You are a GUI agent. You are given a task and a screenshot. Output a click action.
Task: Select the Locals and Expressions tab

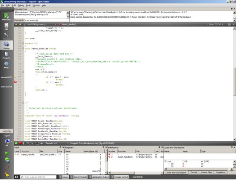pyautogui.click(x=176, y=173)
